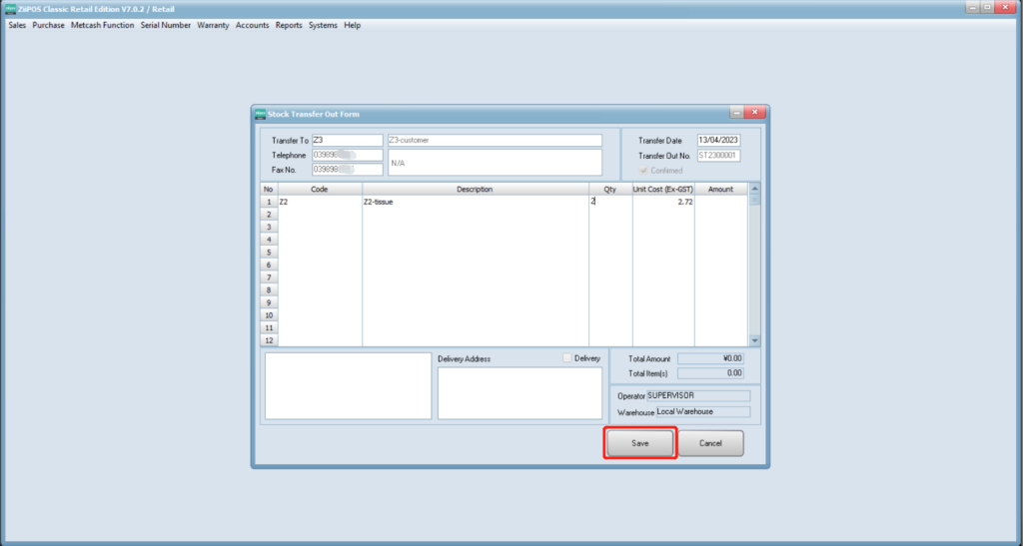Screen dimensions: 1023x546
Task: Enable the Delivery checkbox
Action: 567,358
